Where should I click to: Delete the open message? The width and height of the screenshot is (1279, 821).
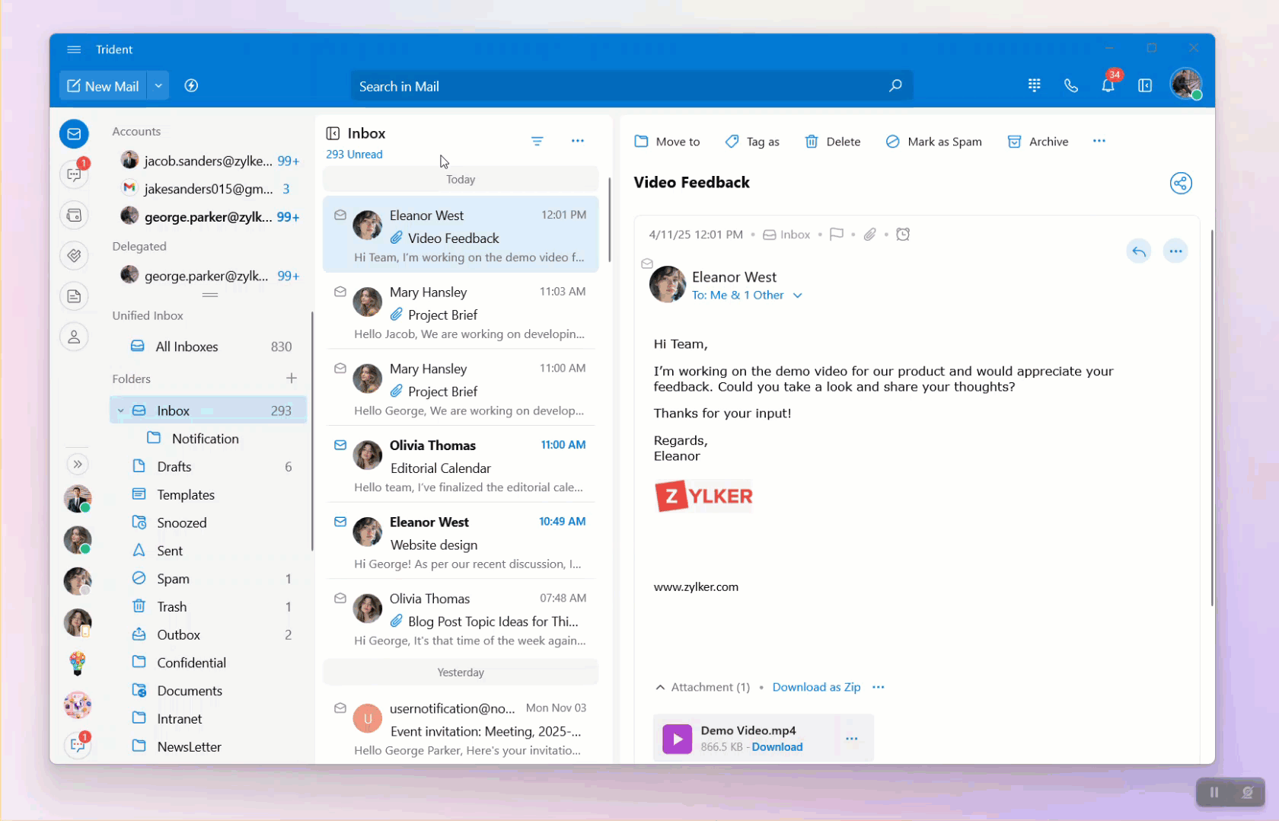833,142
